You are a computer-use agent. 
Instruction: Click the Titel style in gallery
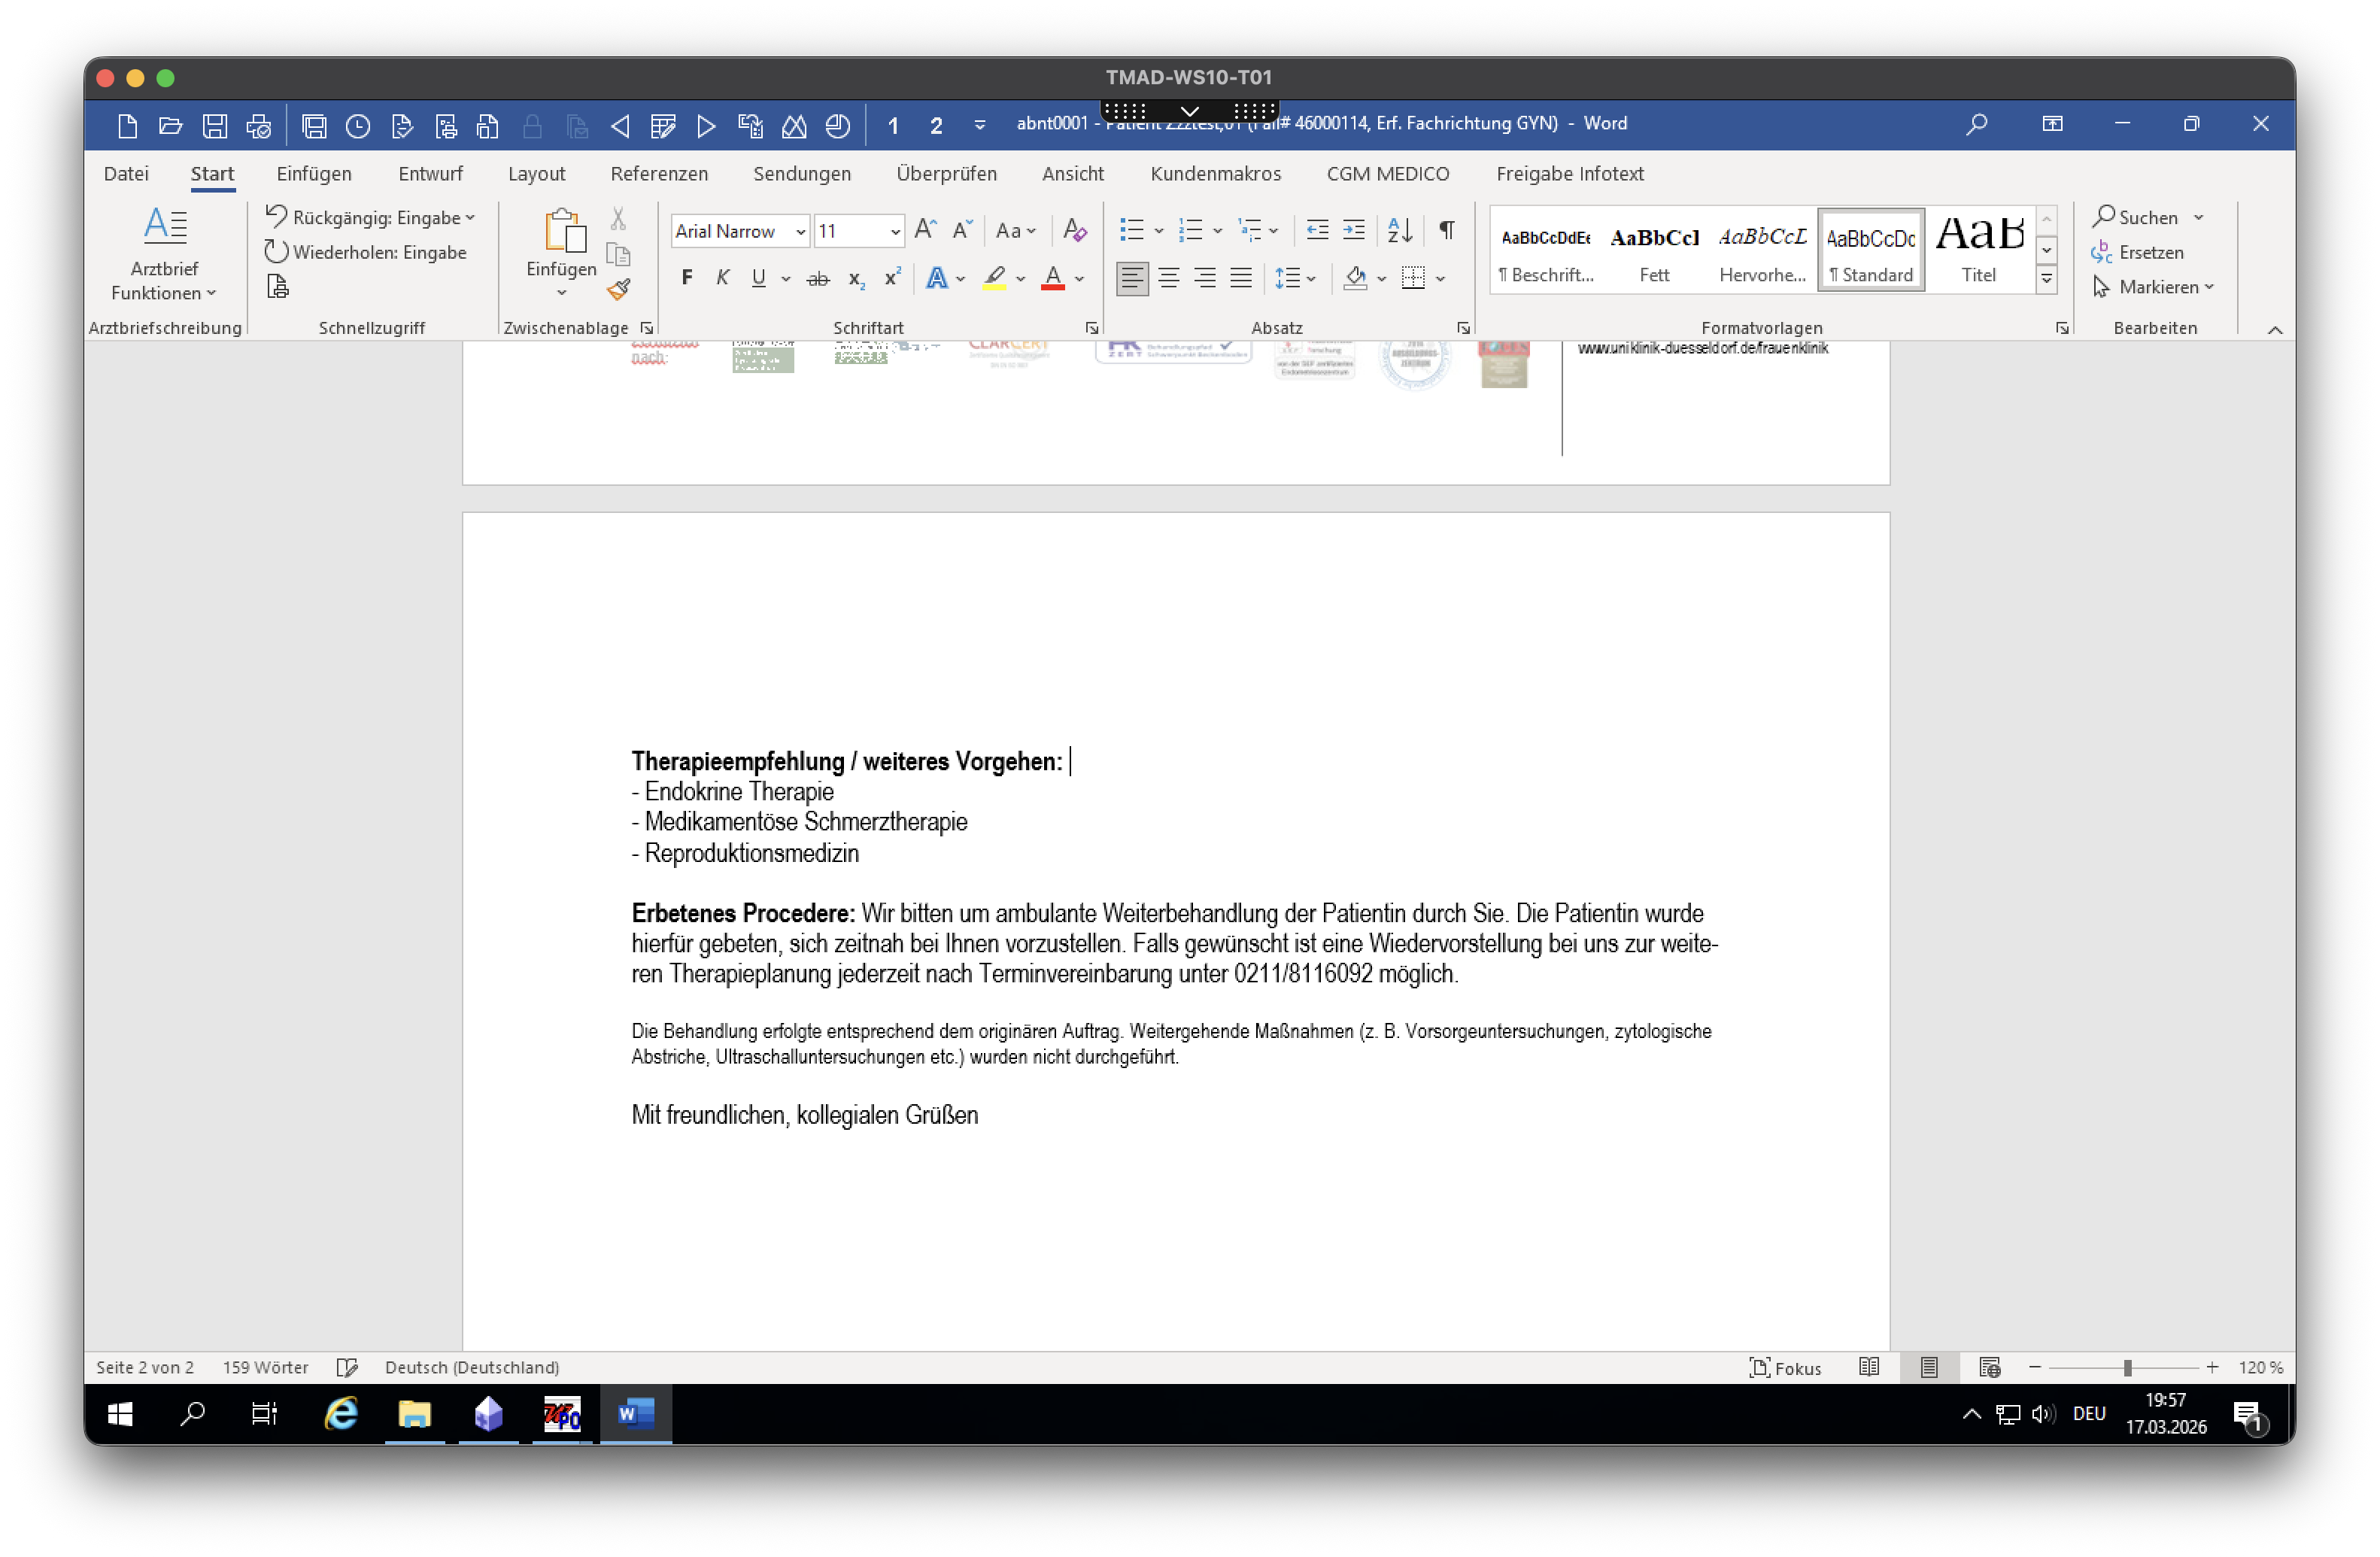pyautogui.click(x=1978, y=250)
